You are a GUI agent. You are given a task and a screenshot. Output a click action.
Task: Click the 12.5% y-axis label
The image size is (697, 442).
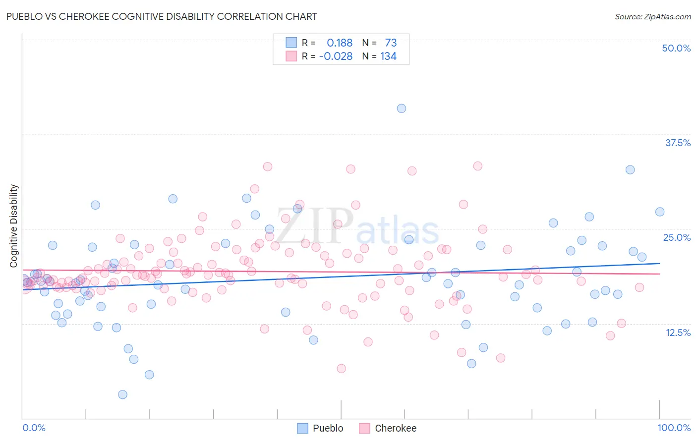[x=678, y=332]
